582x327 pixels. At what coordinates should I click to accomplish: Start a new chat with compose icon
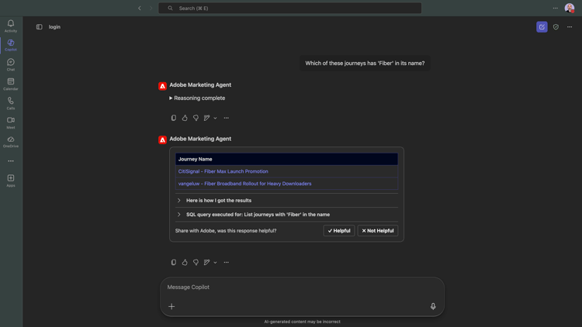tap(542, 26)
